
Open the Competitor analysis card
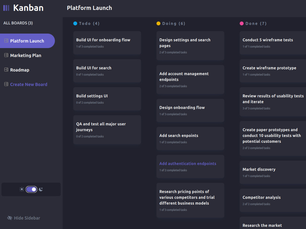point(273,200)
